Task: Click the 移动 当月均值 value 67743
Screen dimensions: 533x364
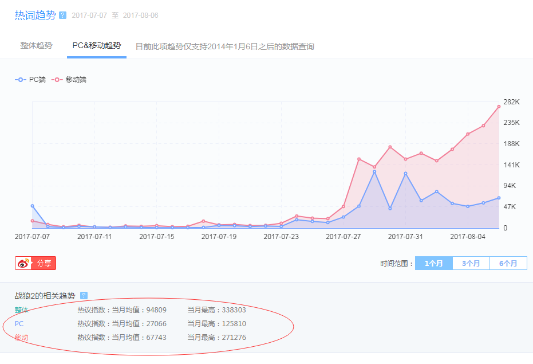Action: pyautogui.click(x=156, y=338)
